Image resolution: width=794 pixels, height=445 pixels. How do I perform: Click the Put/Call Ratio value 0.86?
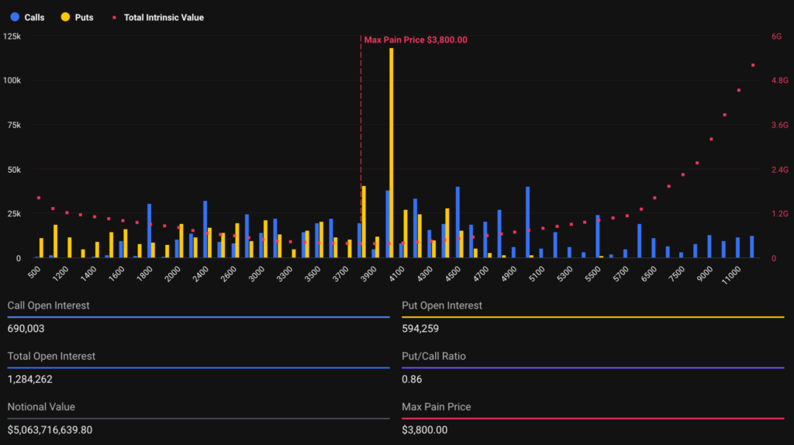411,379
